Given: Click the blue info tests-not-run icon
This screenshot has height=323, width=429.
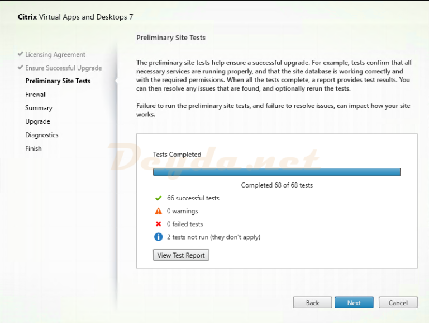Looking at the screenshot, I should pos(158,237).
